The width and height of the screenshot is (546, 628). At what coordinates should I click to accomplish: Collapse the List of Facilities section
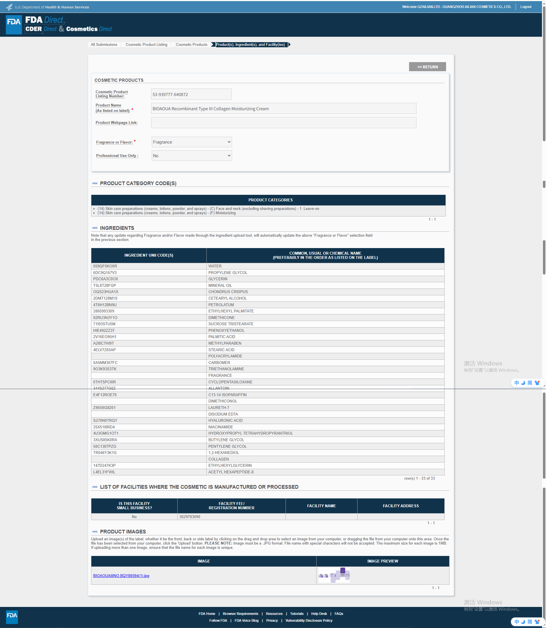[x=95, y=487]
